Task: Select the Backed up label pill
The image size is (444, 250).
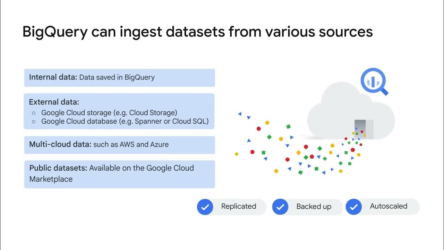Action: point(307,207)
